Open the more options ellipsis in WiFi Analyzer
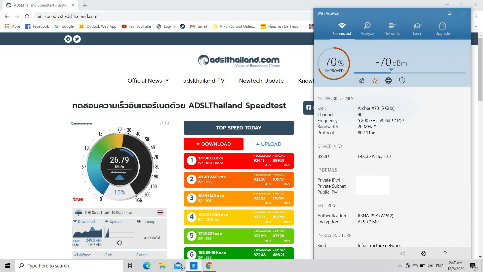The width and height of the screenshot is (483, 272). coord(463,254)
